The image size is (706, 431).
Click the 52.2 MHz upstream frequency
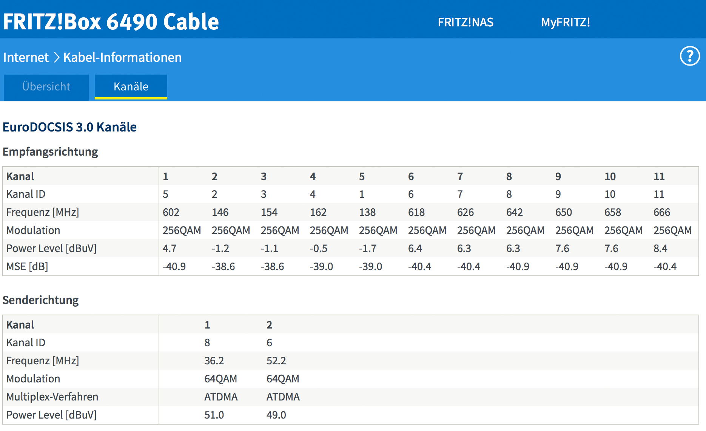[276, 361]
